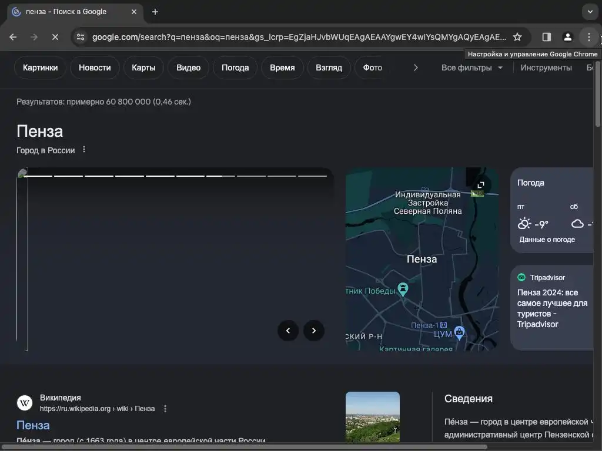Viewport: 602px width, 451px height.
Task: Open the Википедия result URL
Action: [x=97, y=409]
